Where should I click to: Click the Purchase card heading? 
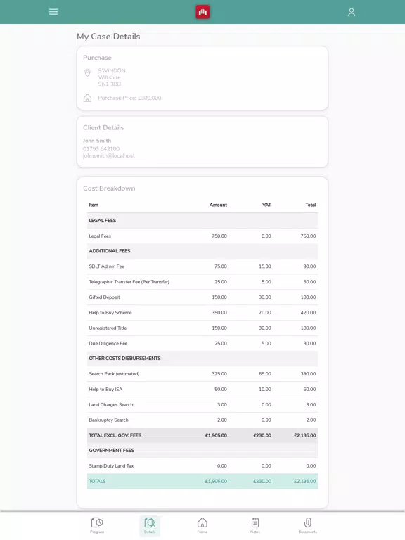point(97,58)
